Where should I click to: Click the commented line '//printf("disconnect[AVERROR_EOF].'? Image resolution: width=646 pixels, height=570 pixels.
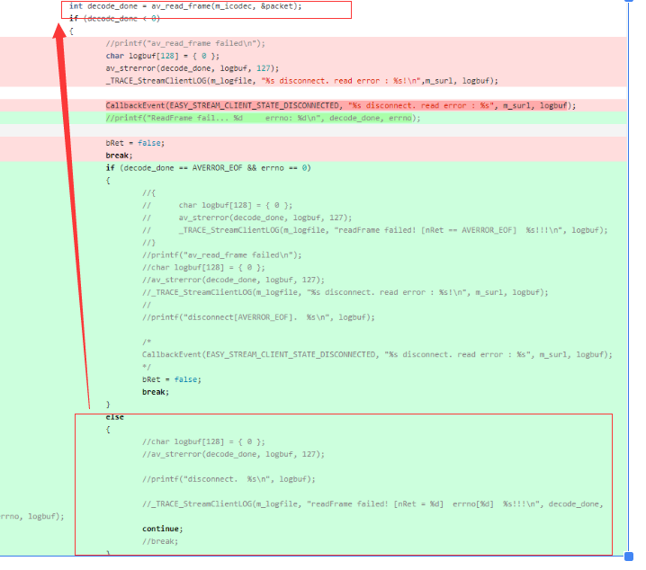click(258, 317)
